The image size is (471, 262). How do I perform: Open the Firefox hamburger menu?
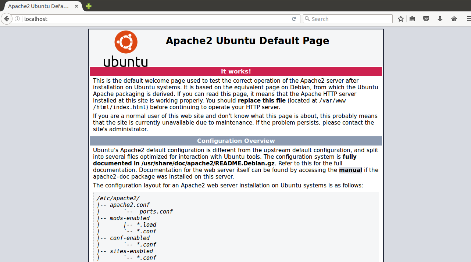tap(468, 19)
